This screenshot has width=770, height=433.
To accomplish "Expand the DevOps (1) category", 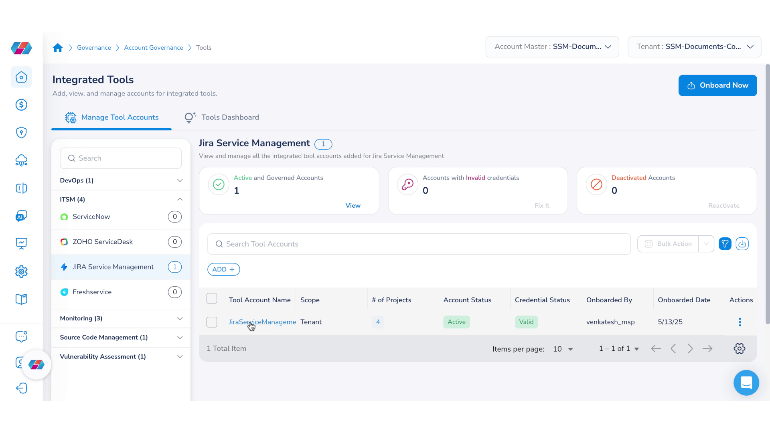I will point(121,180).
